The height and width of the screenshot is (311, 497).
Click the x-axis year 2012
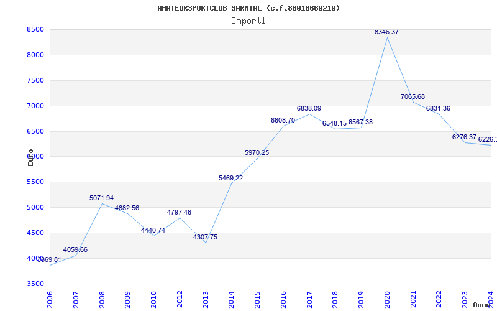click(180, 300)
